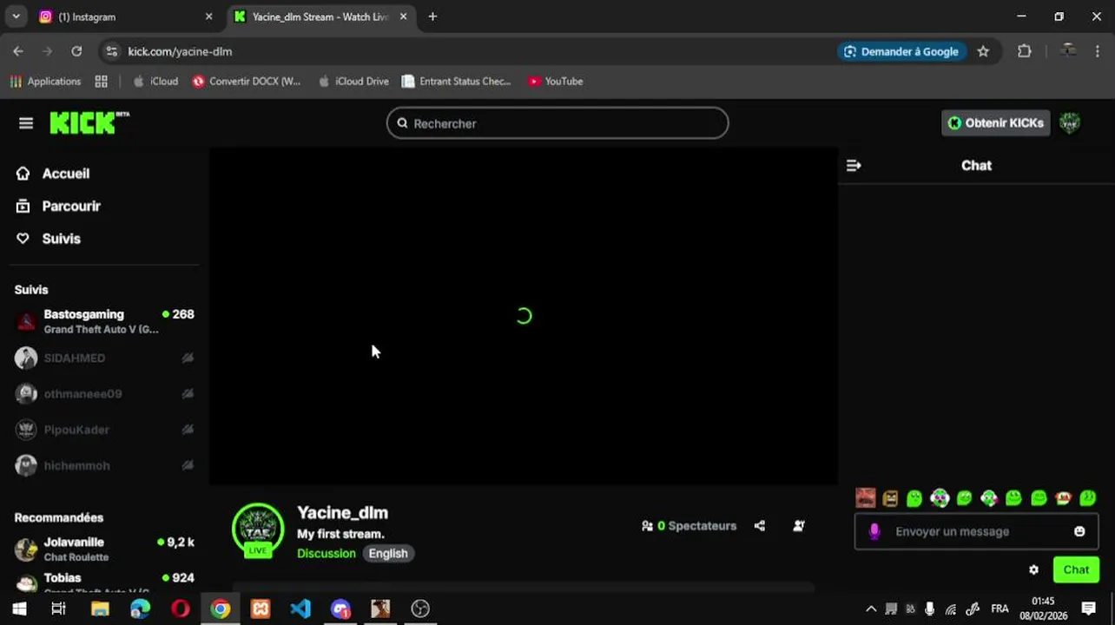Open the othmaneee09 channel
Image resolution: width=1115 pixels, height=625 pixels.
(104, 394)
